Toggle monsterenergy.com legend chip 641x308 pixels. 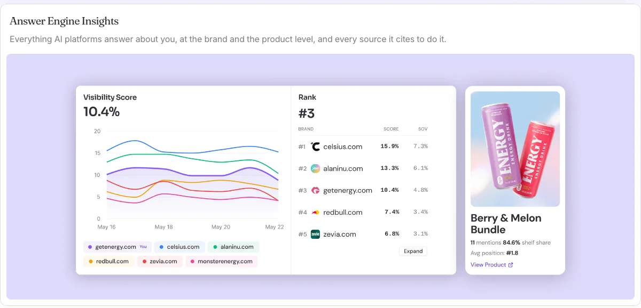[x=222, y=261]
